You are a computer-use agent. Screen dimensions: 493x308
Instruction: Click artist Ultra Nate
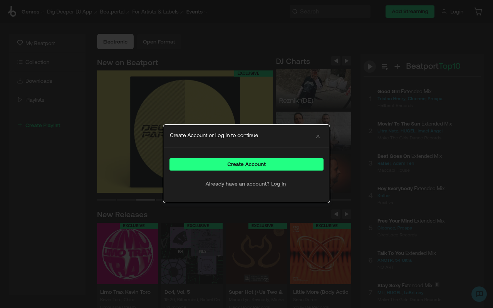point(388,131)
